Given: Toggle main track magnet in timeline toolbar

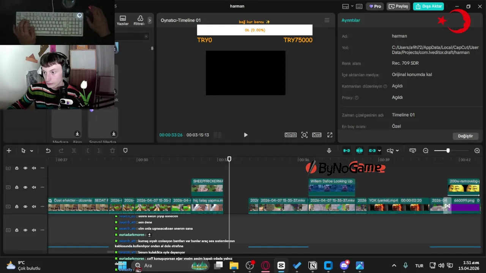Looking at the screenshot, I should pos(347,151).
